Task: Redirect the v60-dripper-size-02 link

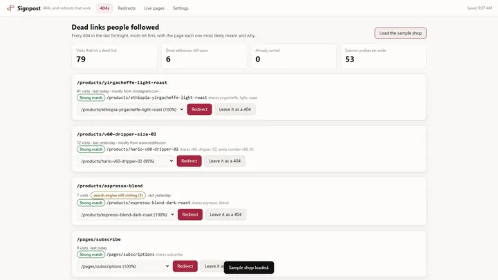Action: (x=189, y=161)
